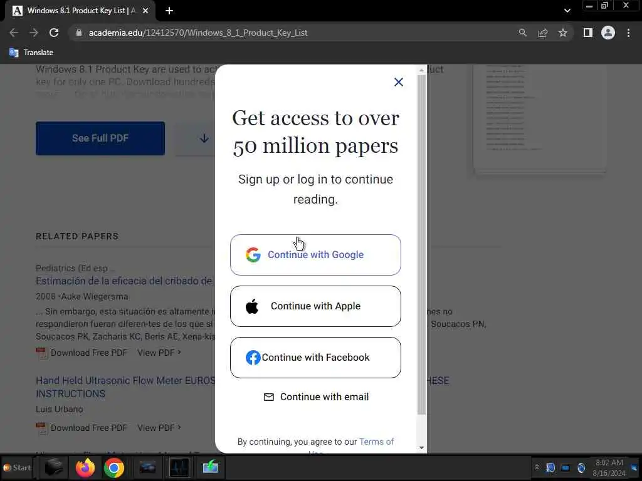
Task: View PDF for the Auke Wiegersma paper
Action: [159, 353]
